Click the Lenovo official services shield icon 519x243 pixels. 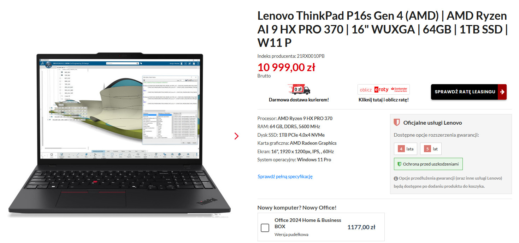point(397,123)
